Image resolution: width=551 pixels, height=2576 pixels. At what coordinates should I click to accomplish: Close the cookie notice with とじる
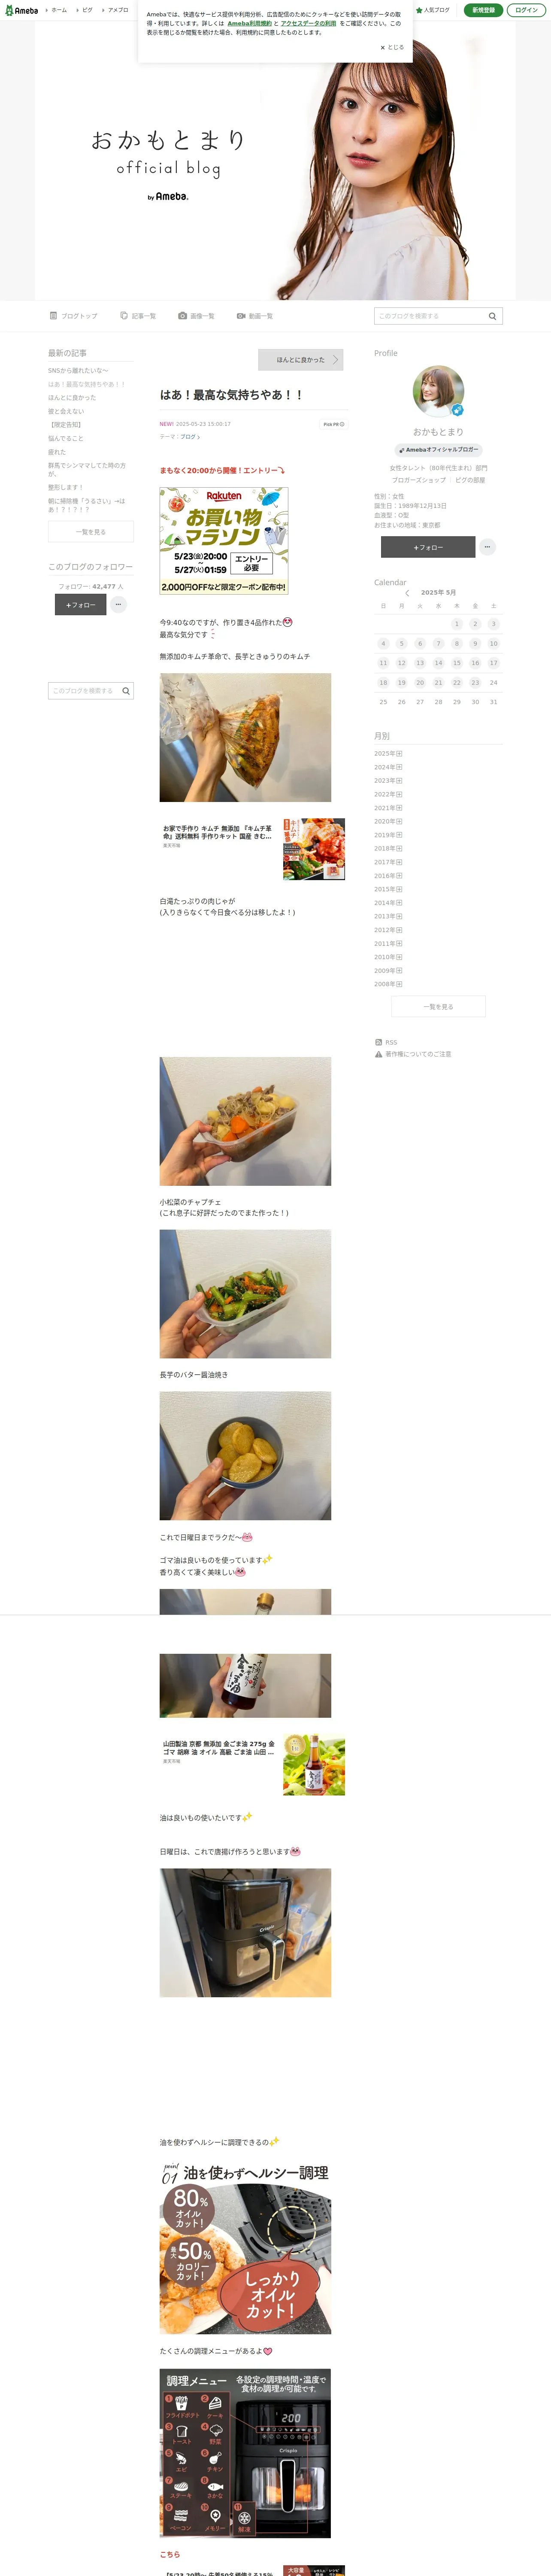click(x=392, y=47)
